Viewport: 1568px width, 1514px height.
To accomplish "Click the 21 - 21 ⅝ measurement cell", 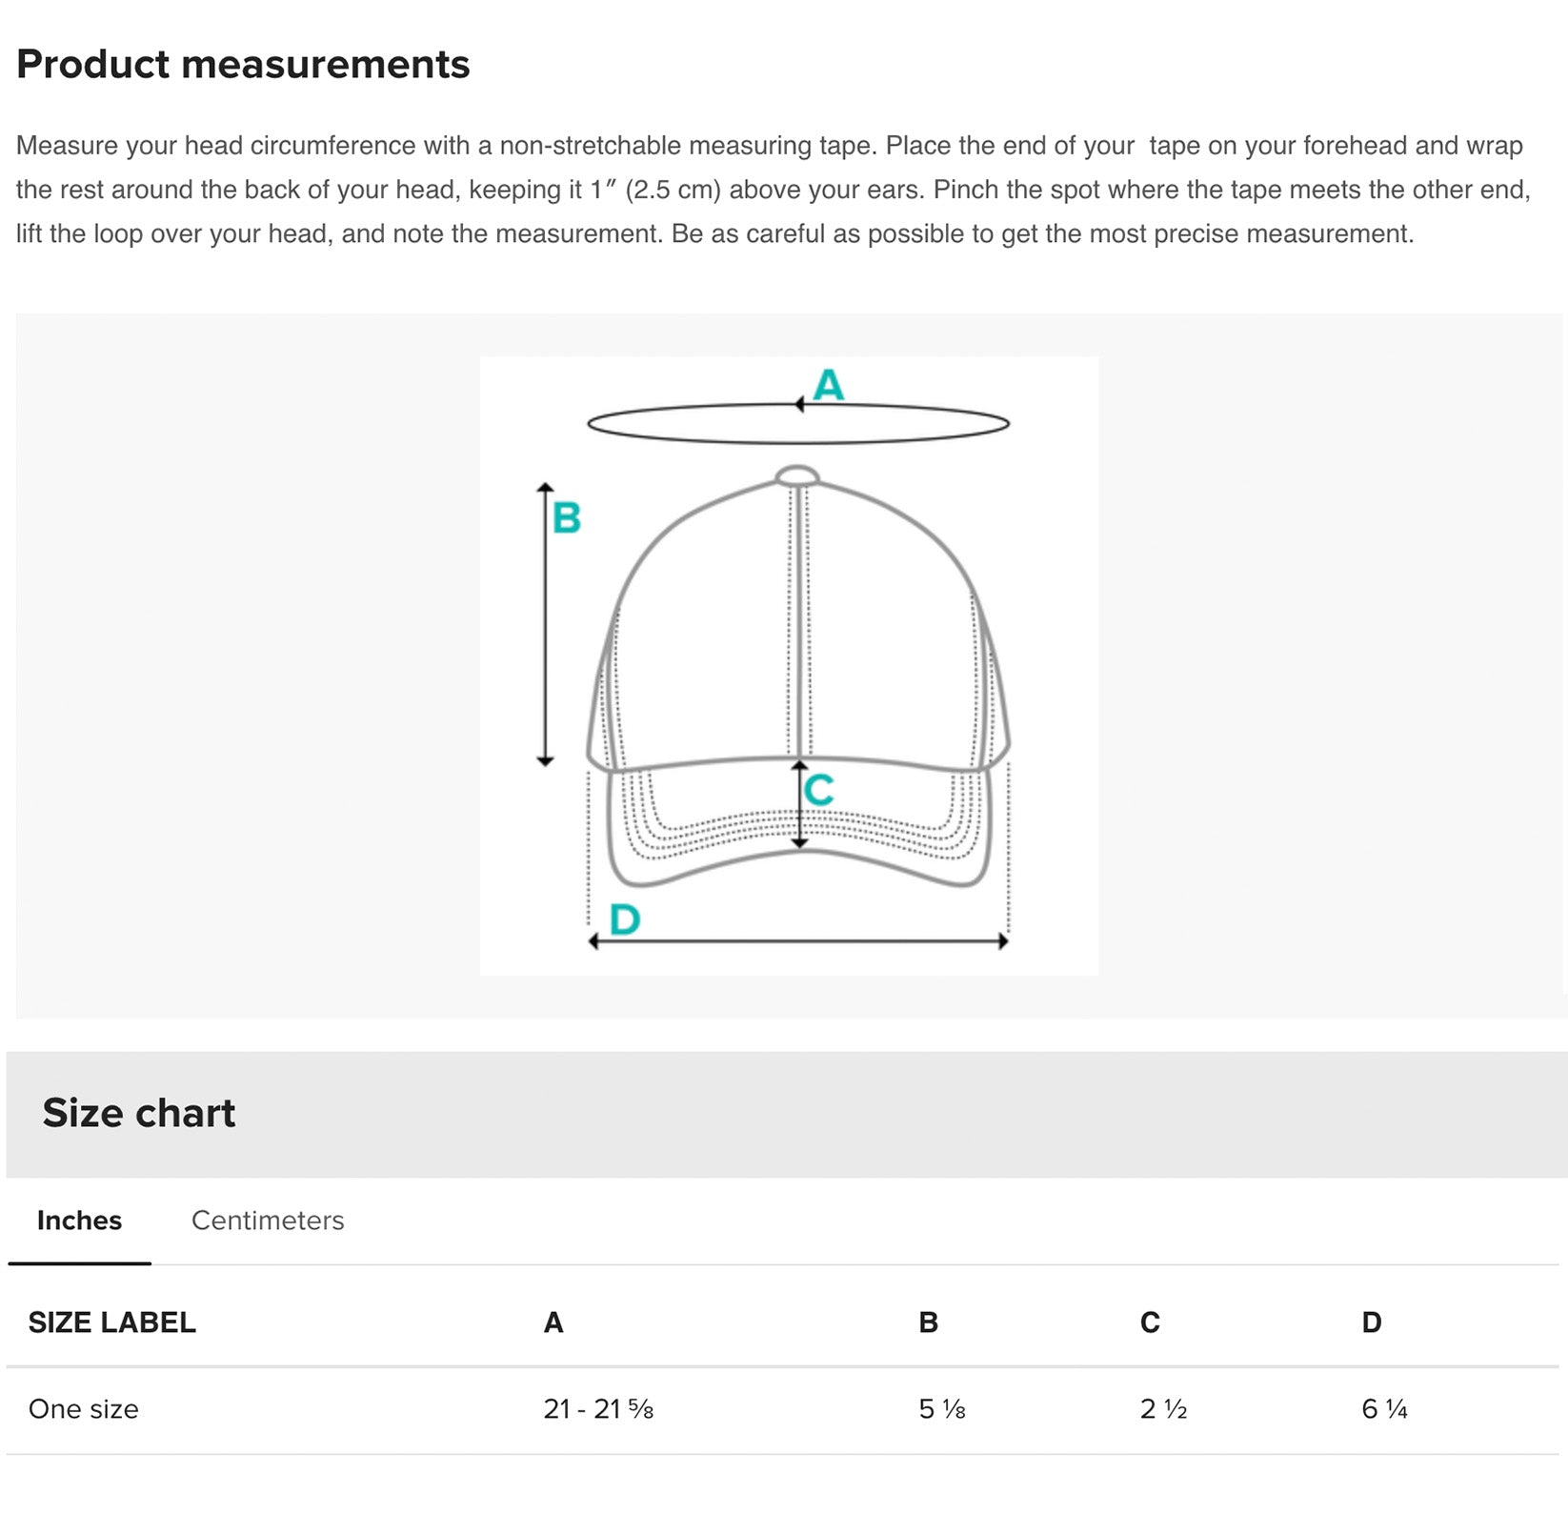I will tap(598, 1409).
